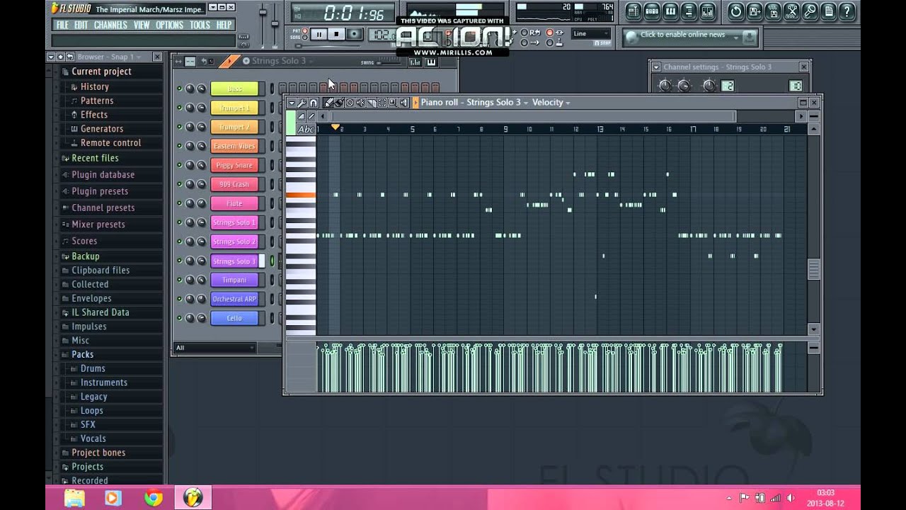Mute the Trumpet 1 channel green LED
The width and height of the screenshot is (906, 510).
179,108
